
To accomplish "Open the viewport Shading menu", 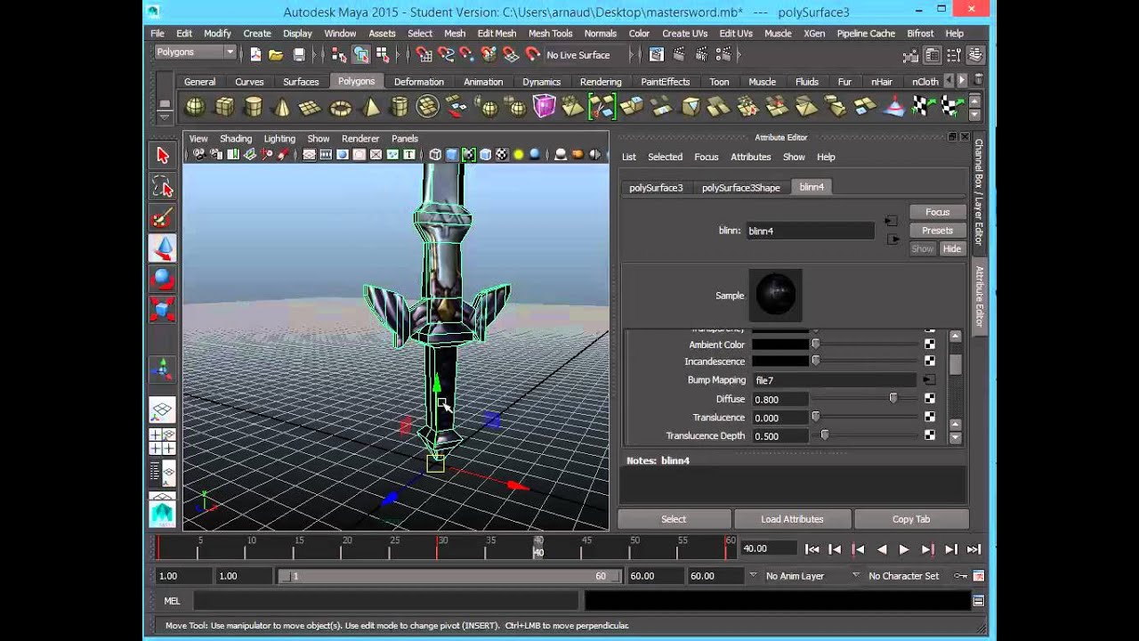I will pyautogui.click(x=236, y=139).
